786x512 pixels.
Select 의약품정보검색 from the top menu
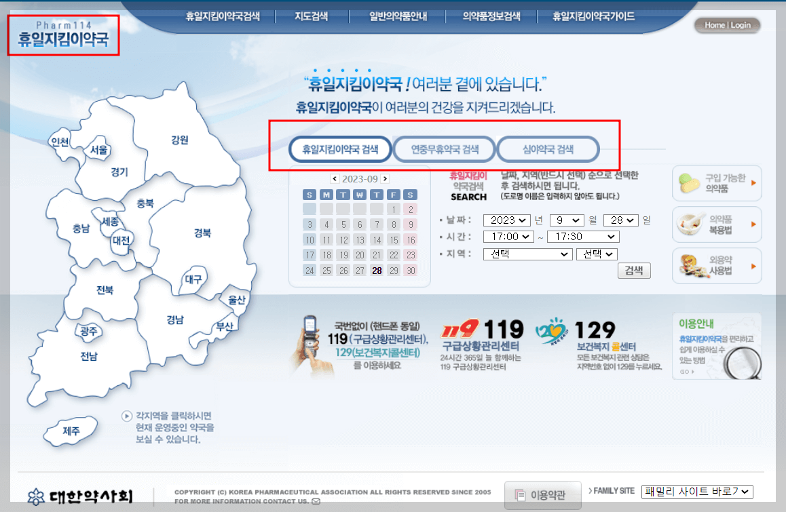pyautogui.click(x=489, y=16)
